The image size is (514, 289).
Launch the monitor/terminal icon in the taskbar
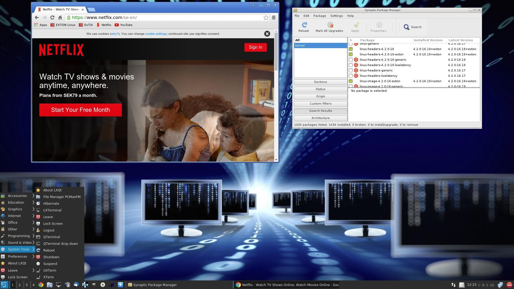pos(58,285)
